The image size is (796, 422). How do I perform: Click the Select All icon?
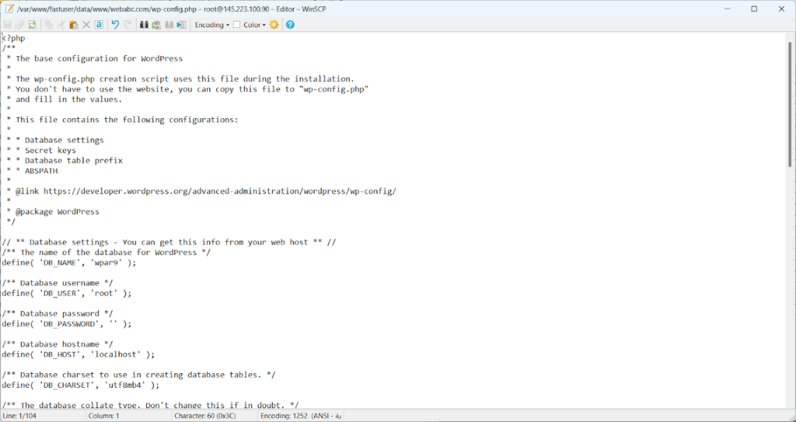tap(99, 24)
